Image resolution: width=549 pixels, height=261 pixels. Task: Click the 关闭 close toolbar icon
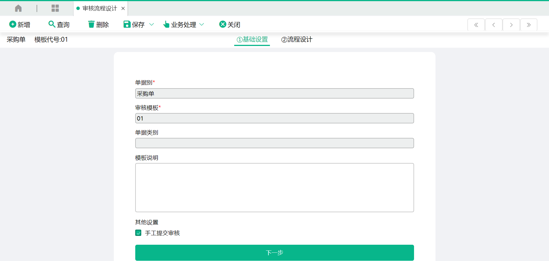point(223,24)
